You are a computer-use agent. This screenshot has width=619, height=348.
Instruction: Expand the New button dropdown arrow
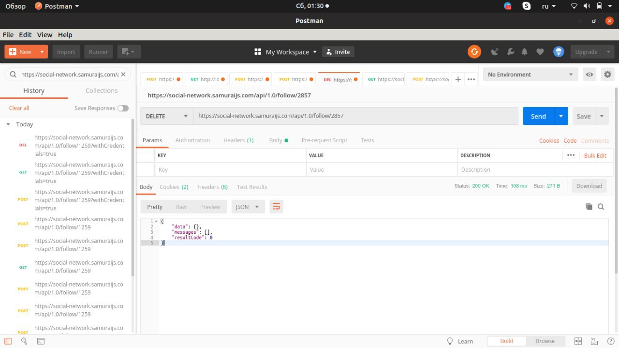click(x=42, y=52)
